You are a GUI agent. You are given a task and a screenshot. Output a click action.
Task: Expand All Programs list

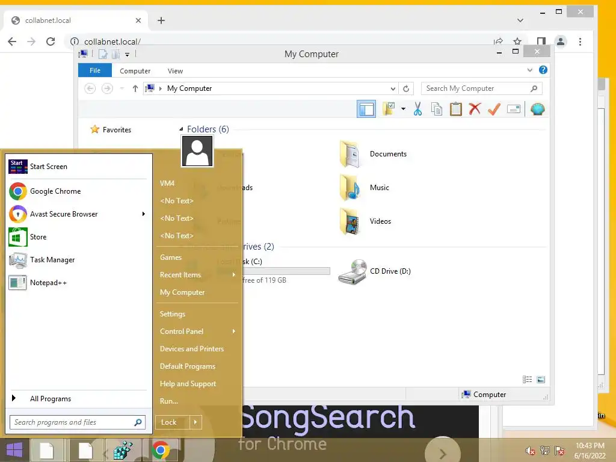(77, 398)
